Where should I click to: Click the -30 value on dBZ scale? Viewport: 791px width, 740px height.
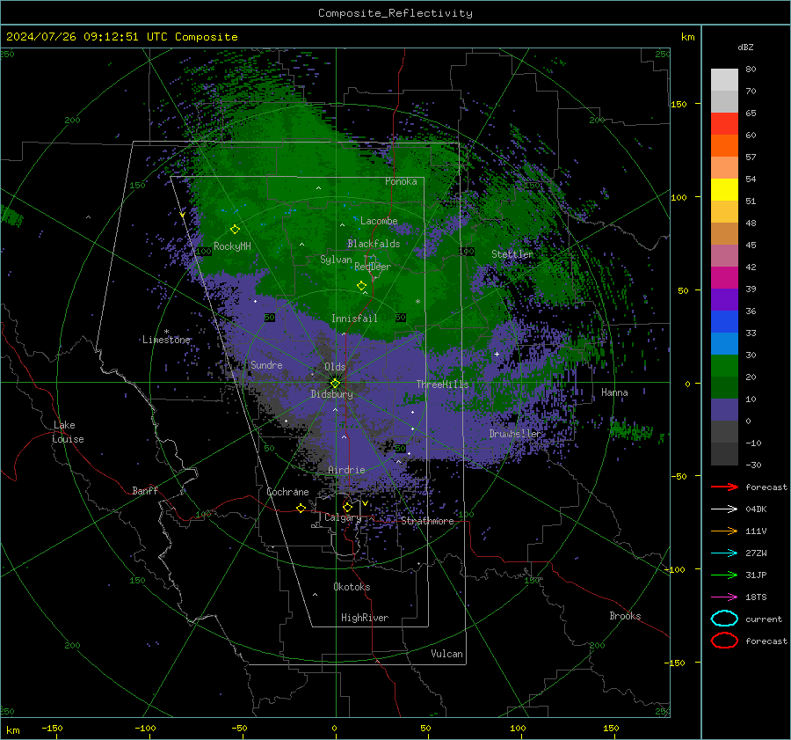(x=753, y=465)
